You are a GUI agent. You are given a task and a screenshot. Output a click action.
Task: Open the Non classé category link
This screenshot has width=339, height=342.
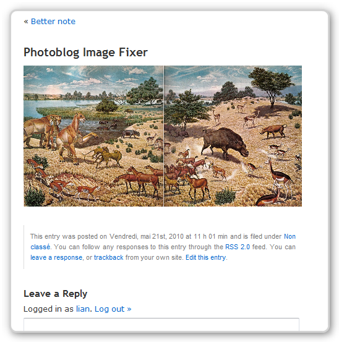click(x=163, y=242)
